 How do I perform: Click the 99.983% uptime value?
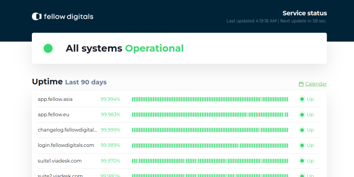pyautogui.click(x=110, y=115)
